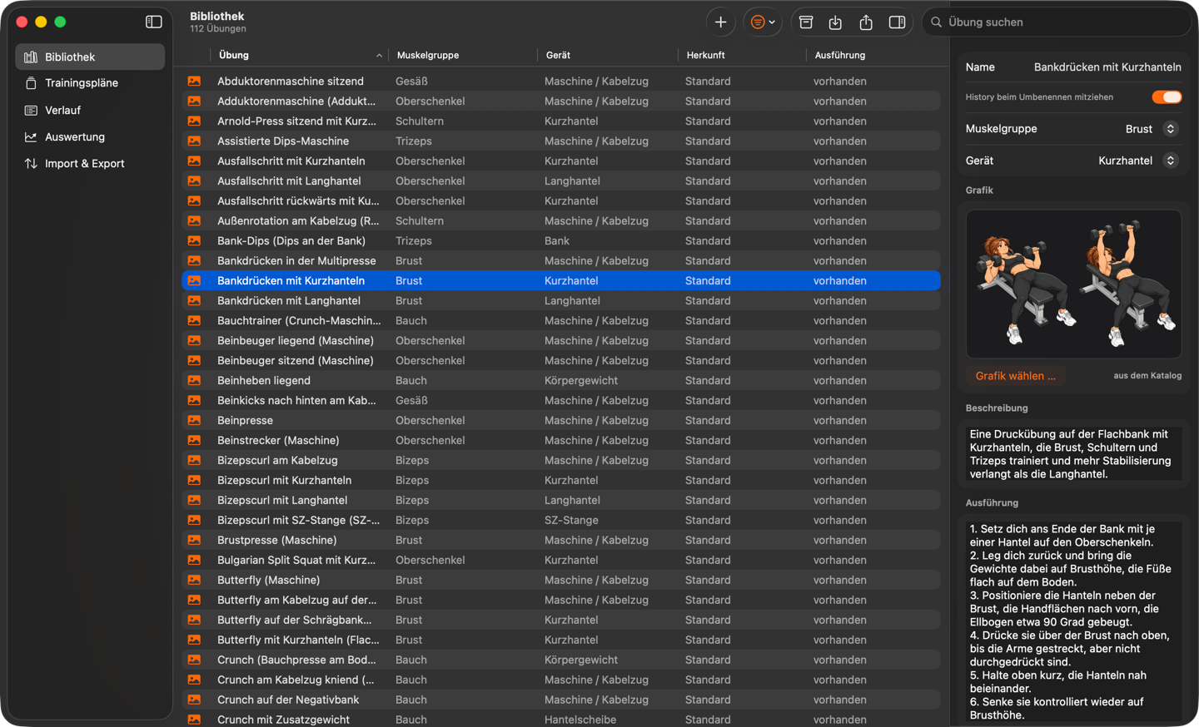1199x727 pixels.
Task: Open Bibliothek in the sidebar
Action: tap(90, 57)
